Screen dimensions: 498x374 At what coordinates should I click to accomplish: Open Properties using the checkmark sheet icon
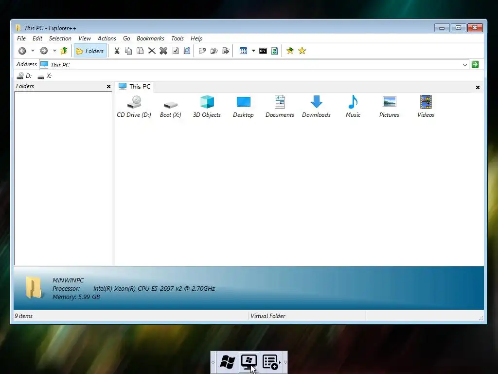point(175,51)
